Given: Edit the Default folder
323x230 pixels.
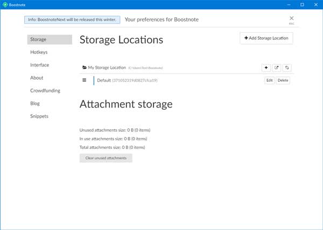Looking at the screenshot, I should [x=269, y=81].
